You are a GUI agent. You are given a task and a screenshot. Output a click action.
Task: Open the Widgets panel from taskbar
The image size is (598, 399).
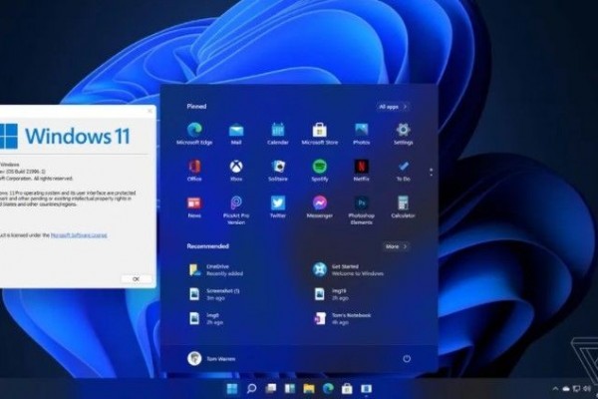[x=290, y=389]
